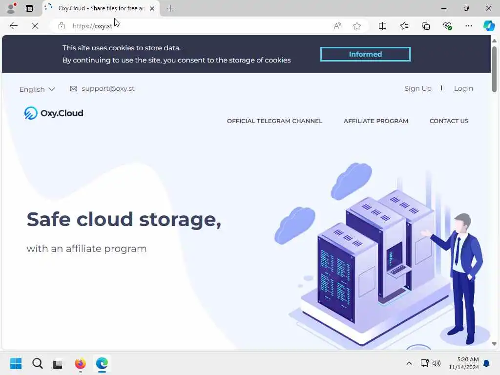Click the scrollbar down arrow
500x375 pixels.
tap(494, 344)
